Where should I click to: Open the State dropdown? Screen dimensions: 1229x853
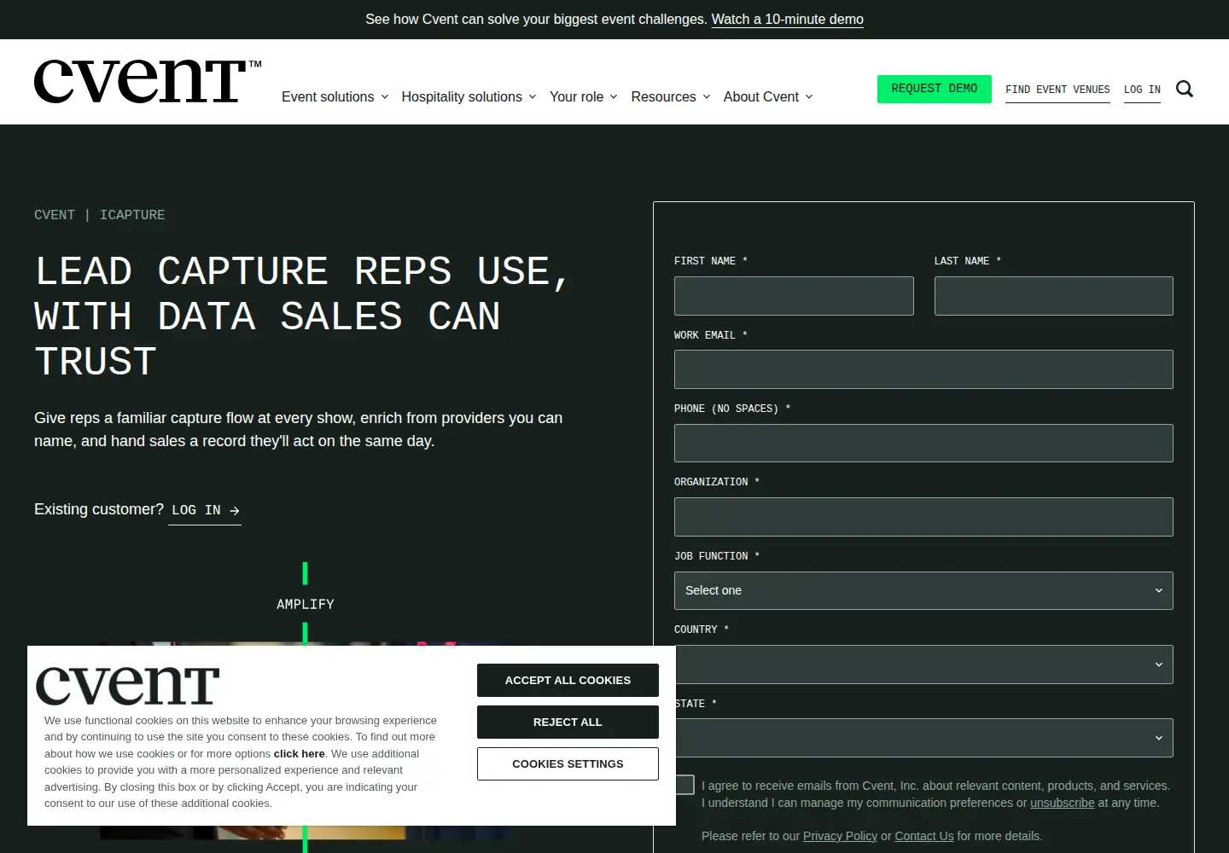coord(923,738)
